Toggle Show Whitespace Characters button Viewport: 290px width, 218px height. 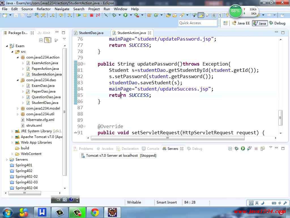pyautogui.click(x=220, y=15)
